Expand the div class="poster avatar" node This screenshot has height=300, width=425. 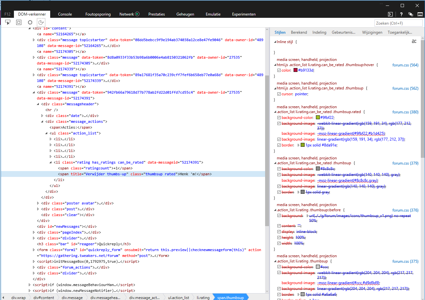point(38,203)
